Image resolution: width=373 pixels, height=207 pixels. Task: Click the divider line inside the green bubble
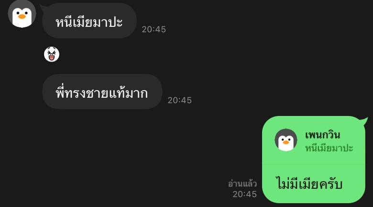point(314,164)
